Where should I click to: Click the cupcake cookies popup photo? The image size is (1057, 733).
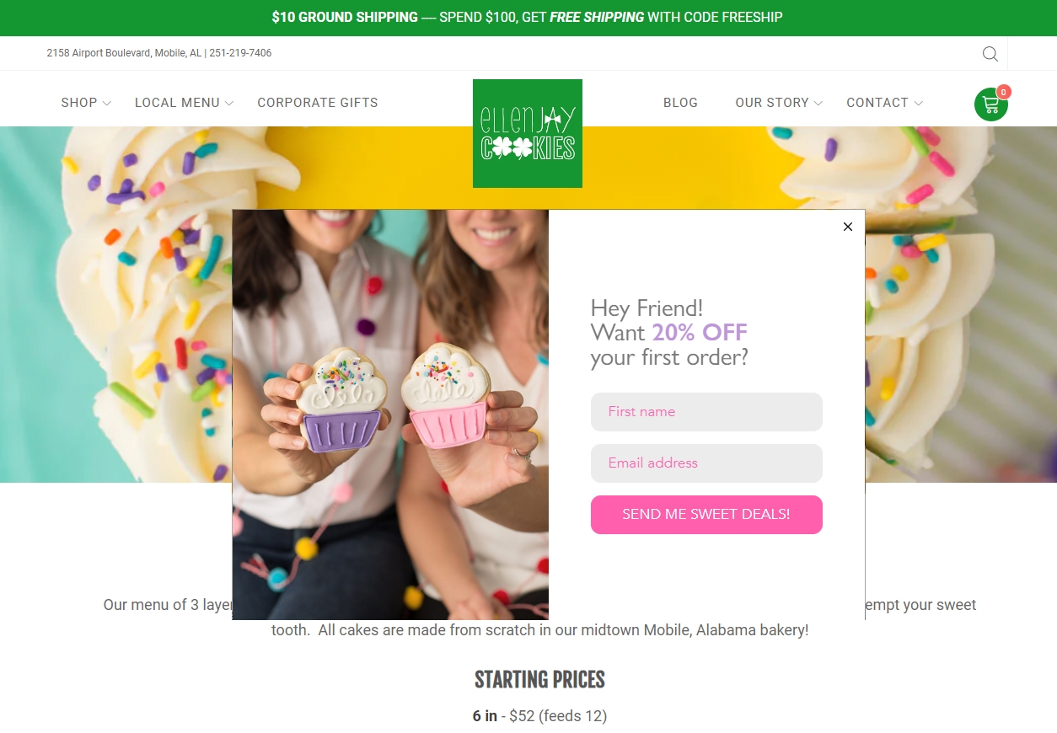coord(390,415)
